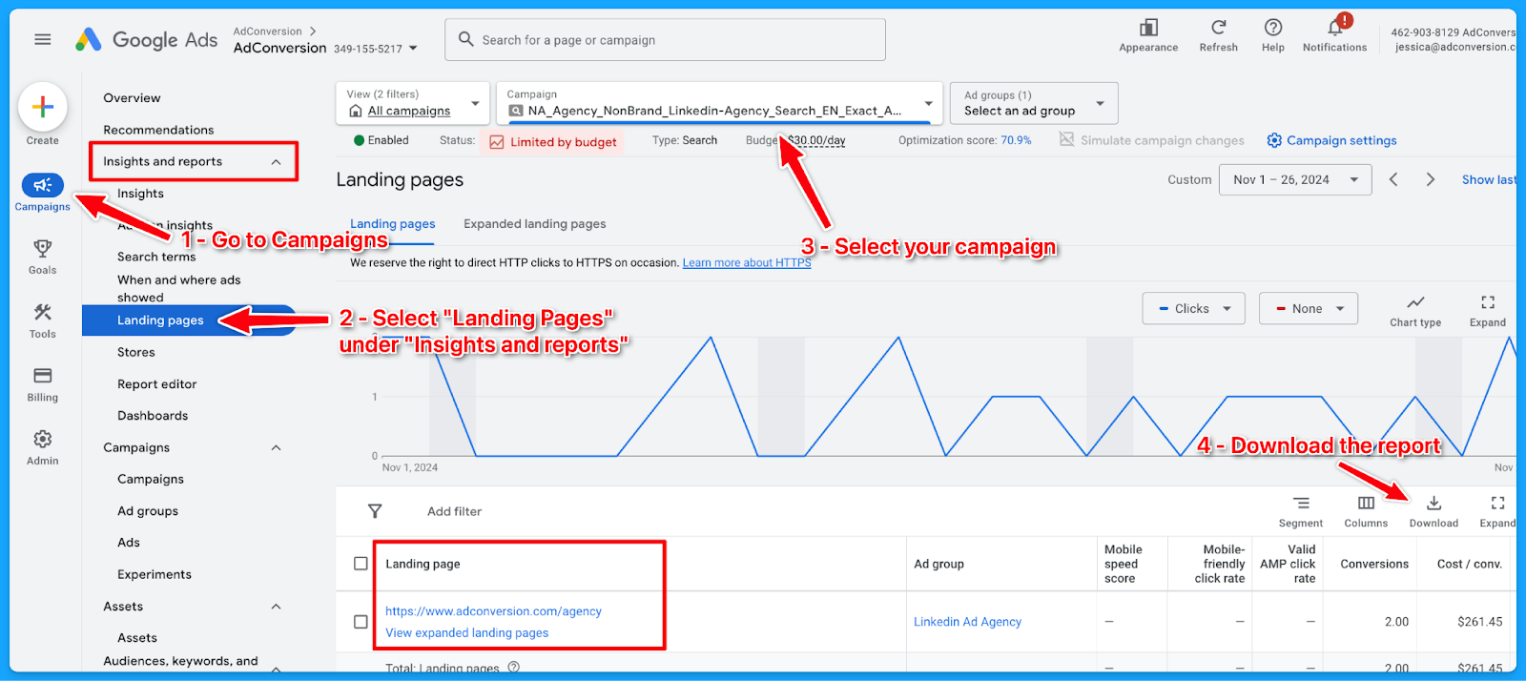The width and height of the screenshot is (1526, 681).
Task: Switch to the Expanded landing pages tab
Action: 535,224
